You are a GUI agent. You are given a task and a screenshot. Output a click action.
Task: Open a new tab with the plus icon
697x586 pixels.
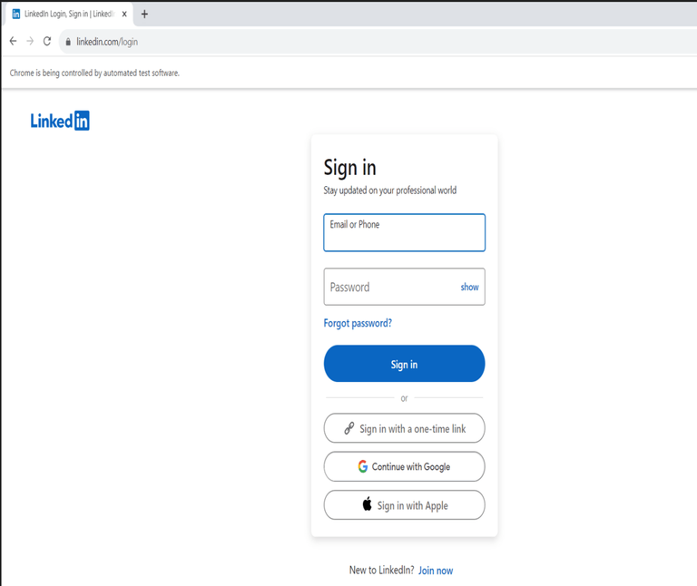pos(144,15)
